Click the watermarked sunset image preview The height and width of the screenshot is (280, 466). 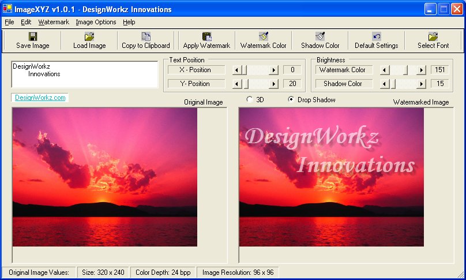[x=332, y=177]
